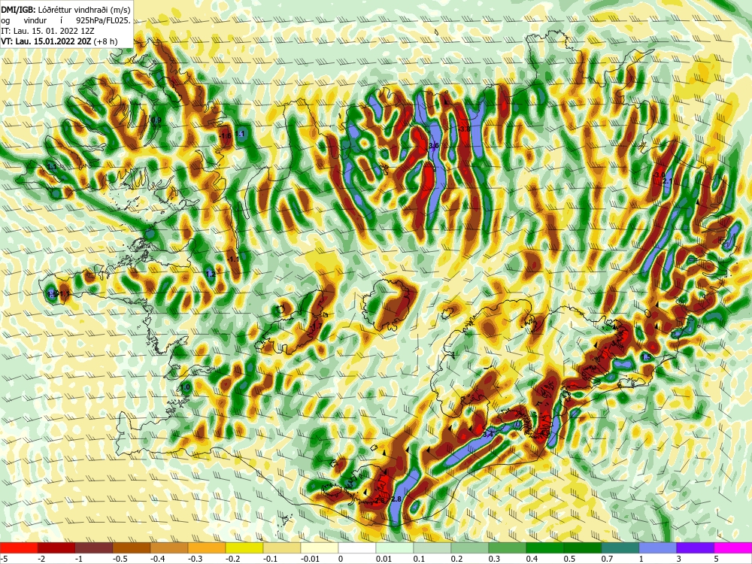Click the "-3.8" value label on map
Image resolution: width=752 pixels, height=564 pixels.
[x=464, y=129]
